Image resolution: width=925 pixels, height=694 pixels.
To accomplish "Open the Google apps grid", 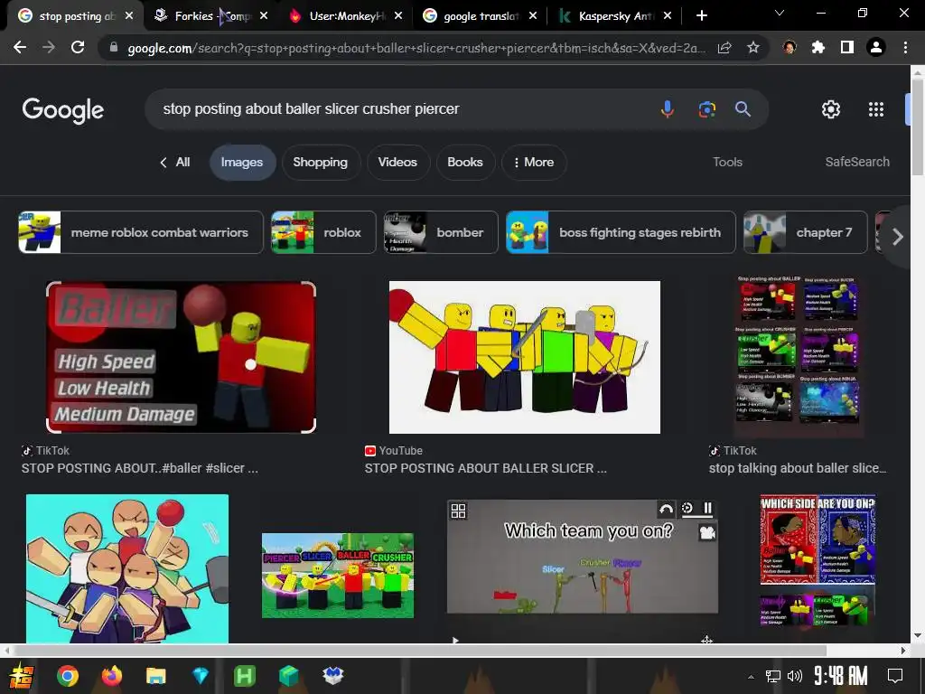I will coord(876,109).
